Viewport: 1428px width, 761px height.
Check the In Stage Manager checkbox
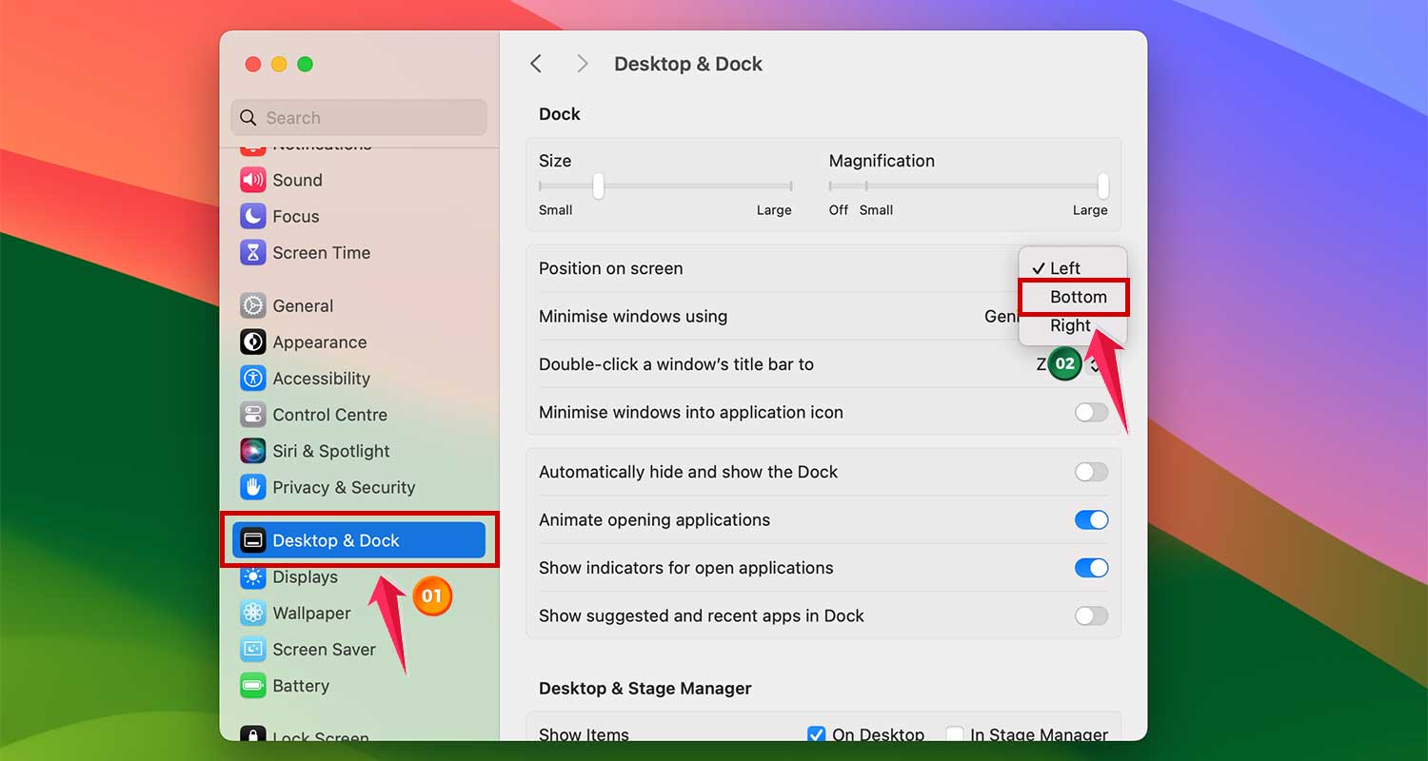point(955,733)
